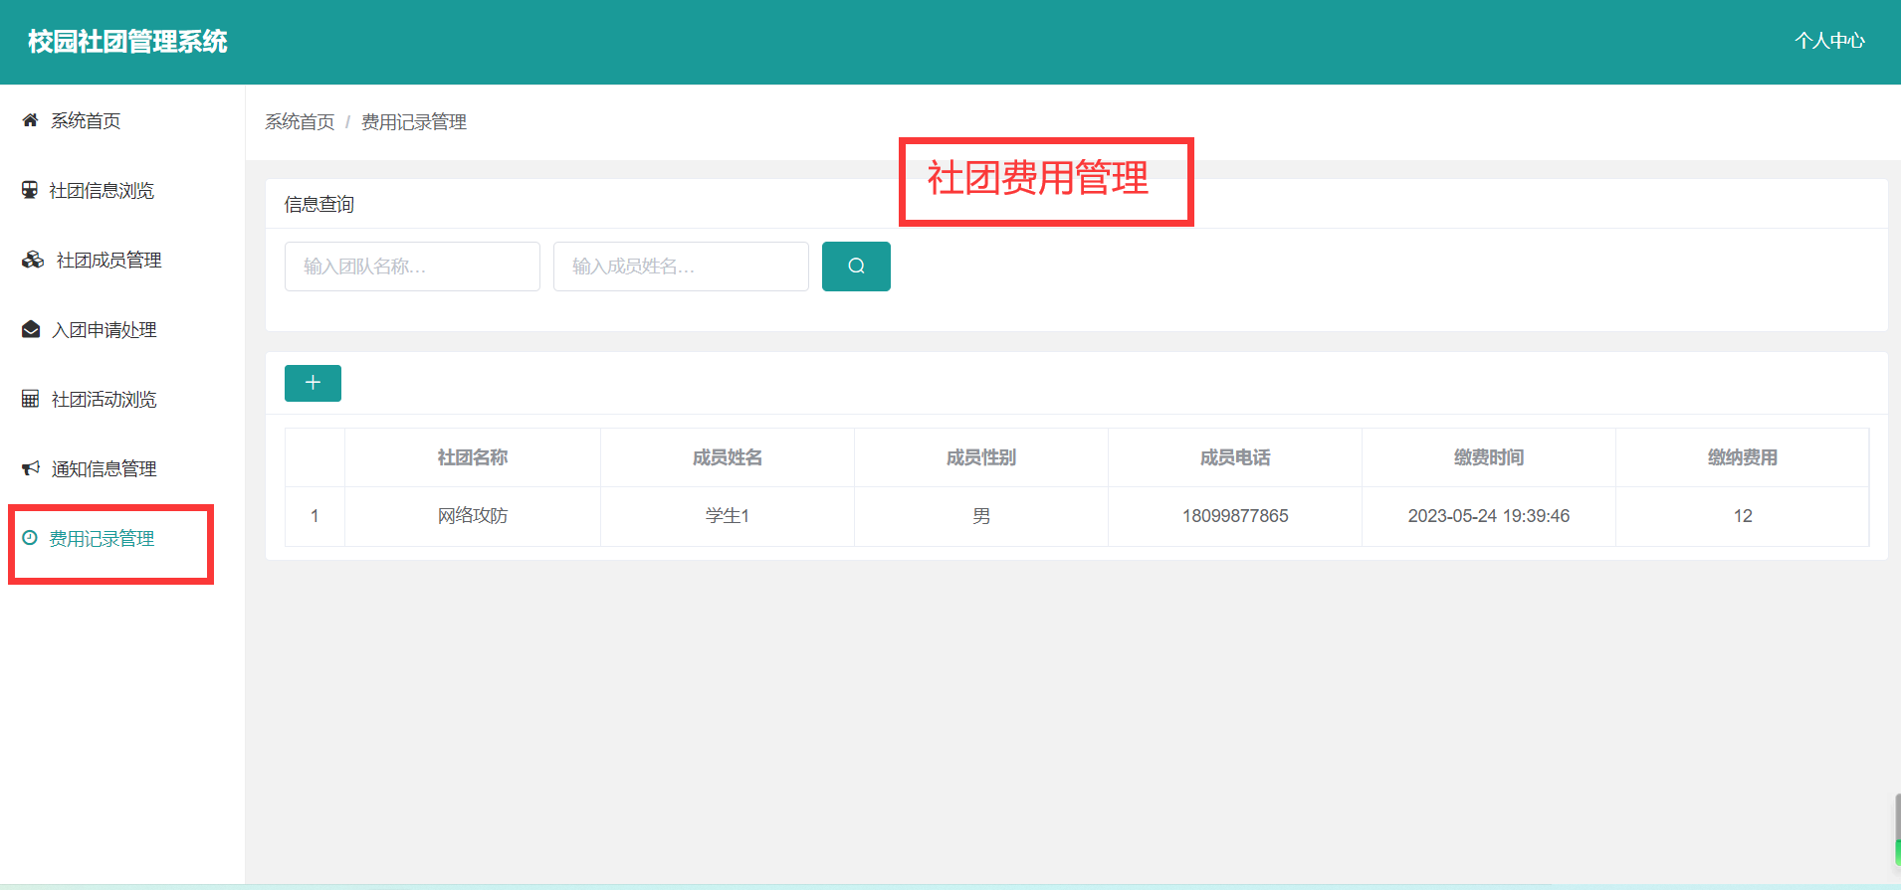Click the 系统首页 breadcrumb link
The image size is (1901, 890).
[300, 122]
